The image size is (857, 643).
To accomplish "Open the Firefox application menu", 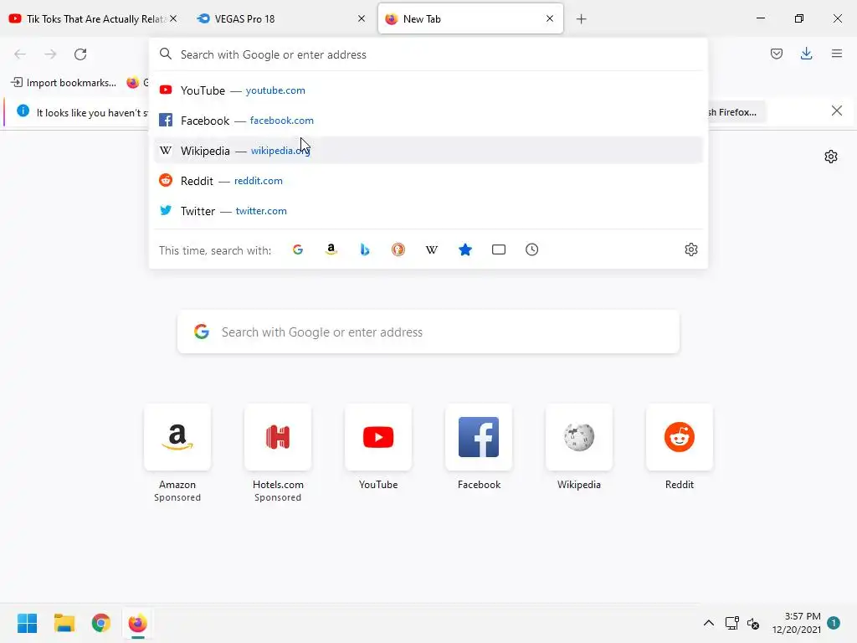I will 837,54.
